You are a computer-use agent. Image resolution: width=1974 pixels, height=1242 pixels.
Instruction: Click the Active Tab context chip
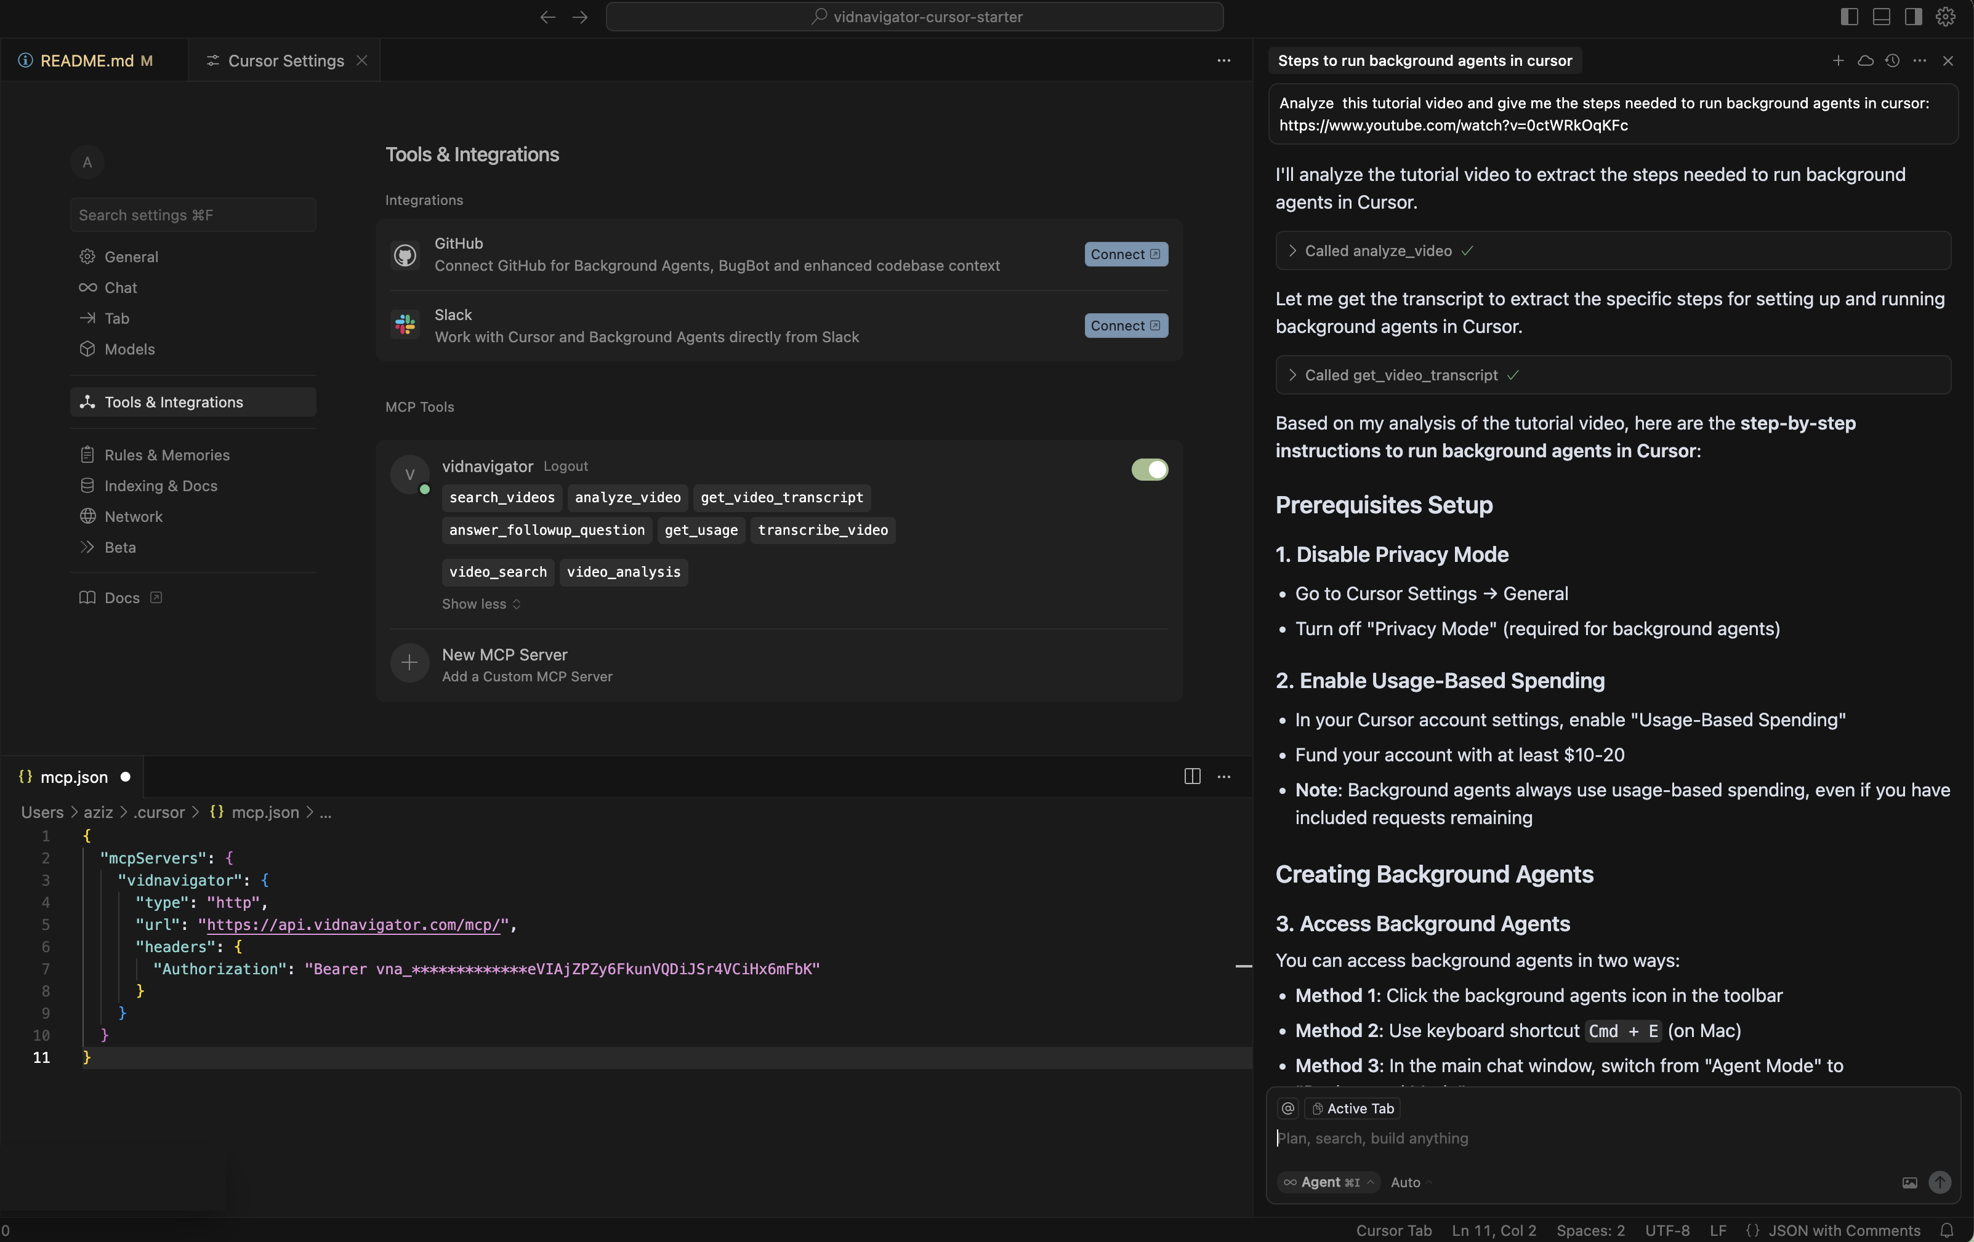click(x=1352, y=1108)
